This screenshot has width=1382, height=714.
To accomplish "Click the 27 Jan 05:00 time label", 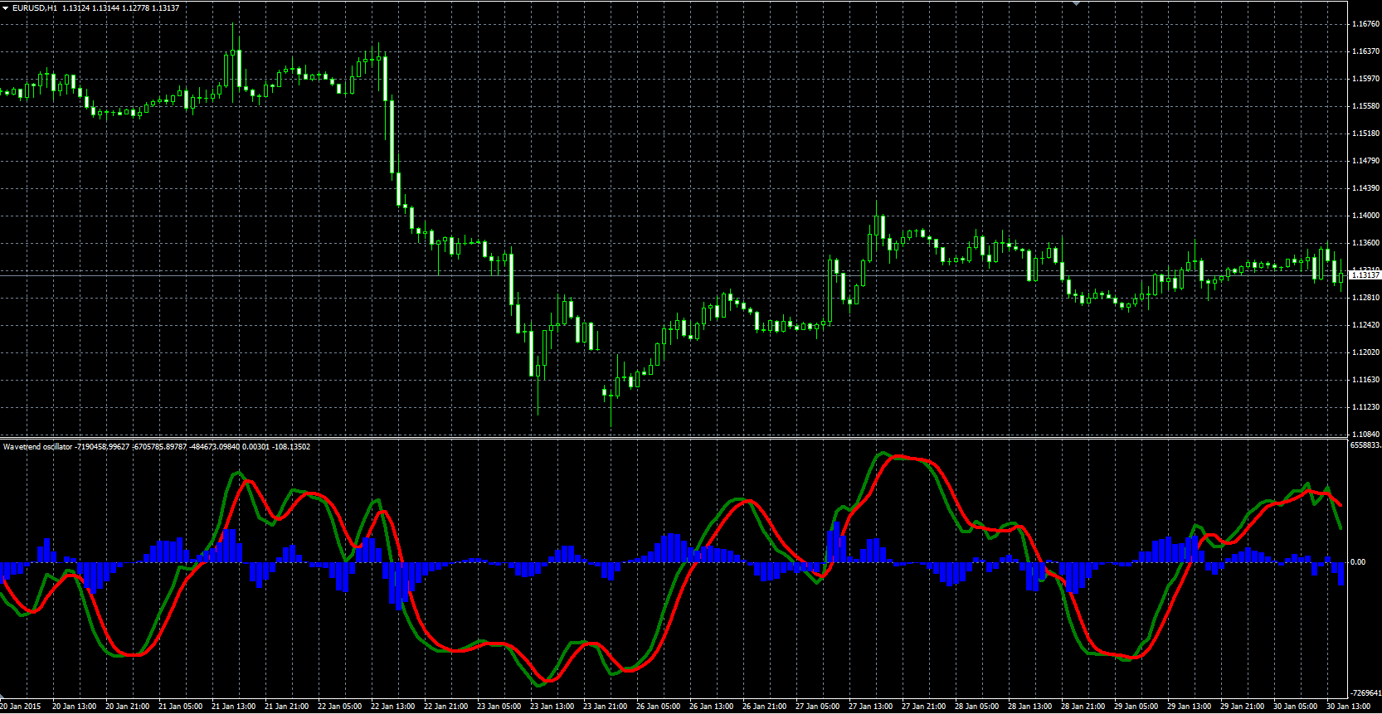I will [x=817, y=707].
